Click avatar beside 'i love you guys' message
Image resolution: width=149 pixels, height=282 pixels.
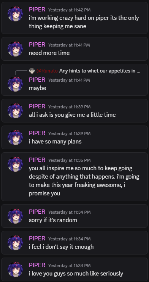pos(15,269)
